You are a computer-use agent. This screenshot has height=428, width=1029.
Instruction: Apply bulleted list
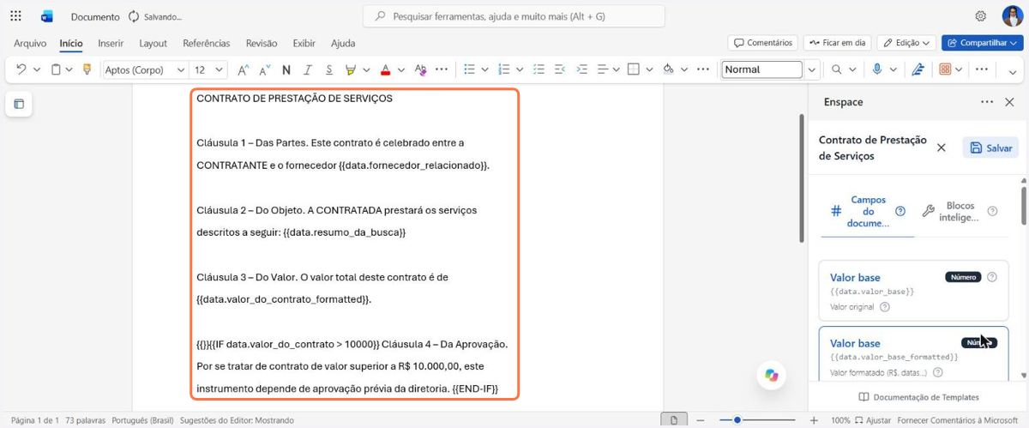point(469,69)
